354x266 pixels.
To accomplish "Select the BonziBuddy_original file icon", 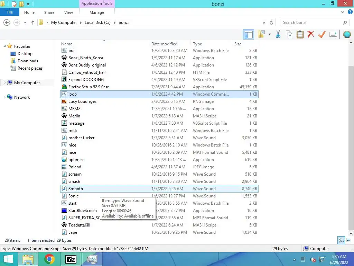I will [64, 65].
